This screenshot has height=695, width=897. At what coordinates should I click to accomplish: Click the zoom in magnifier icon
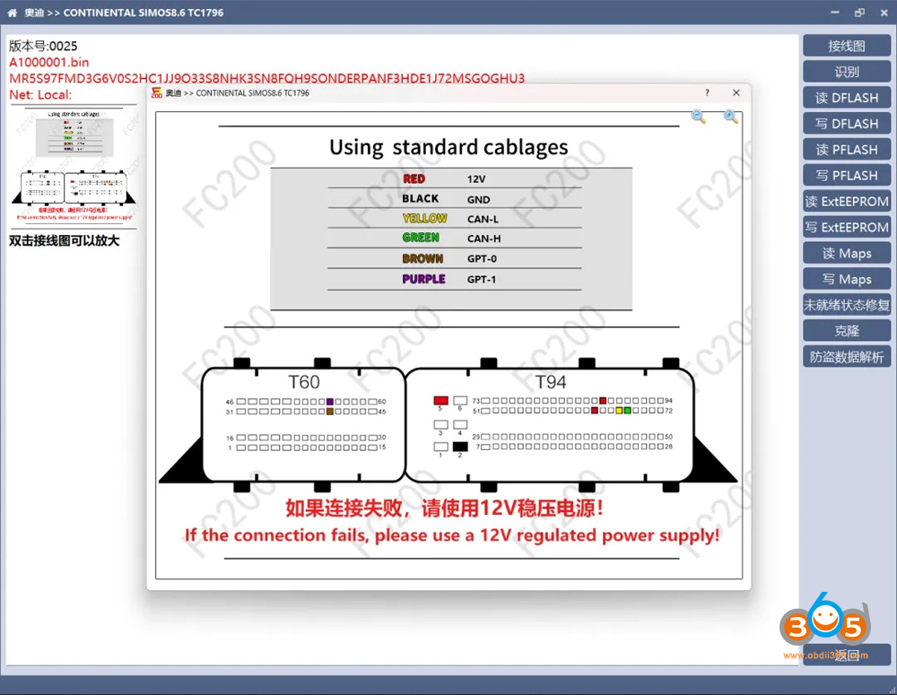pos(731,117)
